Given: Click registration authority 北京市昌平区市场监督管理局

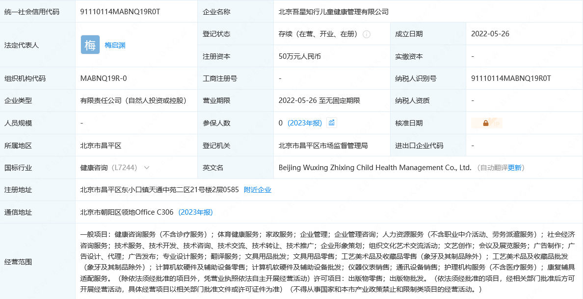Looking at the screenshot, I should pyautogui.click(x=323, y=145).
